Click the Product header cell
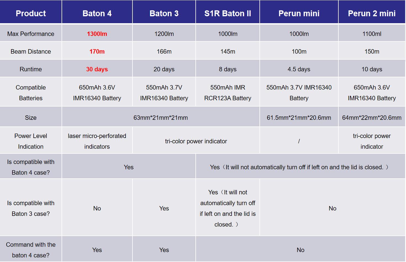 (x=31, y=13)
